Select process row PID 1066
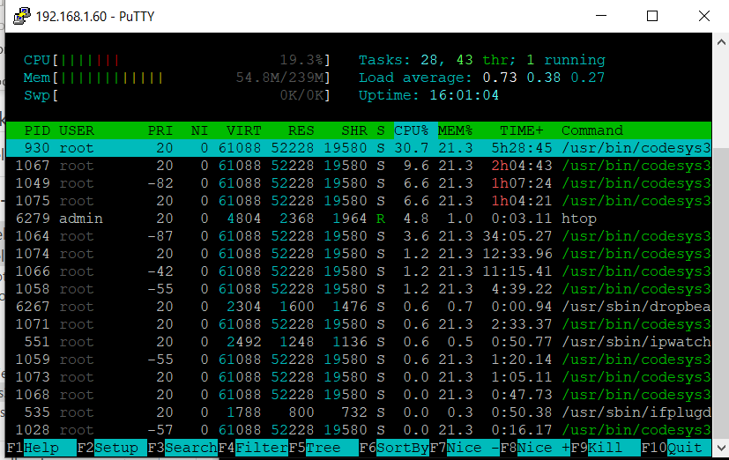Screen dimensions: 729x460 (359, 271)
